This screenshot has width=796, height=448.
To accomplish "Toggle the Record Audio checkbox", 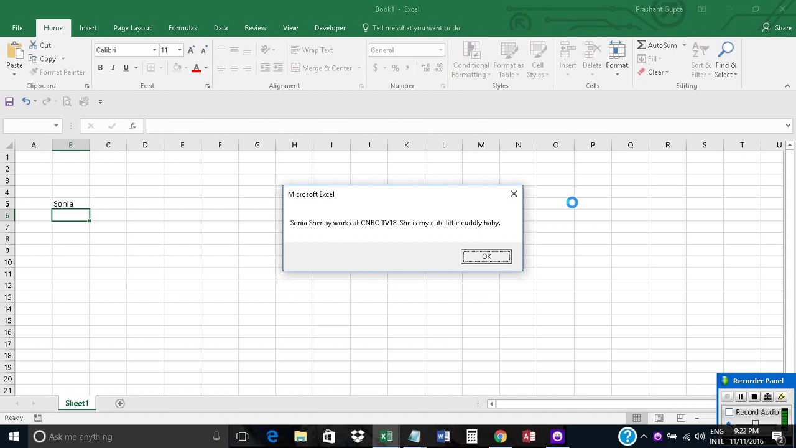I will tap(729, 412).
